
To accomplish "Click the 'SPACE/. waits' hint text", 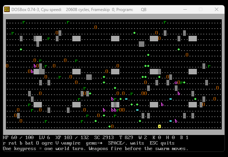I will coord(126,143).
